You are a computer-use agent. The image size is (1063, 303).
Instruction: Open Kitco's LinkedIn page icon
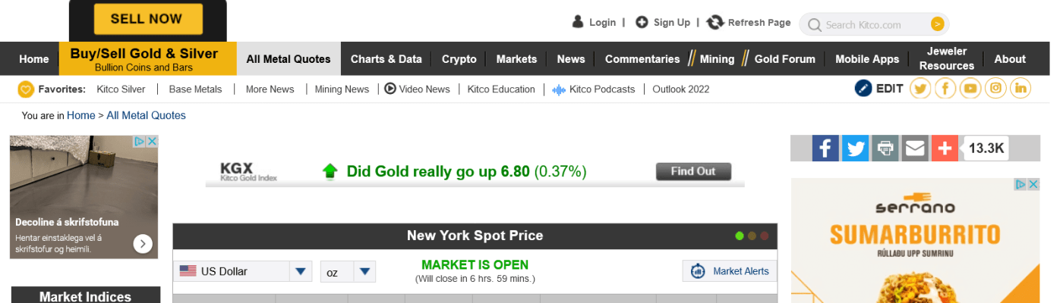tap(1021, 89)
